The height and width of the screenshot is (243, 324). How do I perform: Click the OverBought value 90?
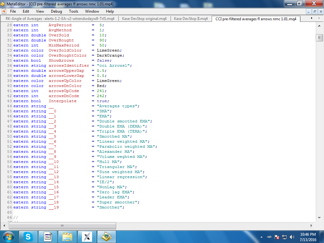pos(102,40)
